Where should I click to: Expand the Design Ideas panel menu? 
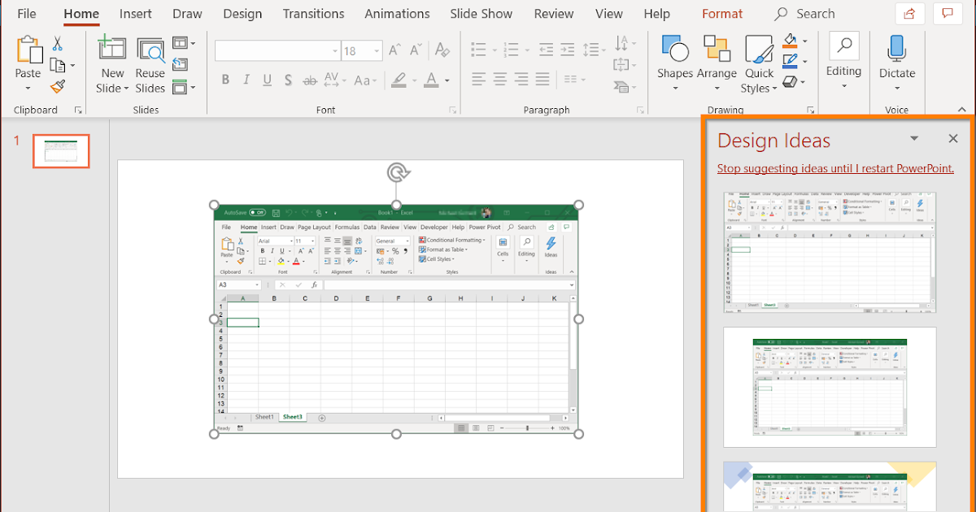[914, 138]
